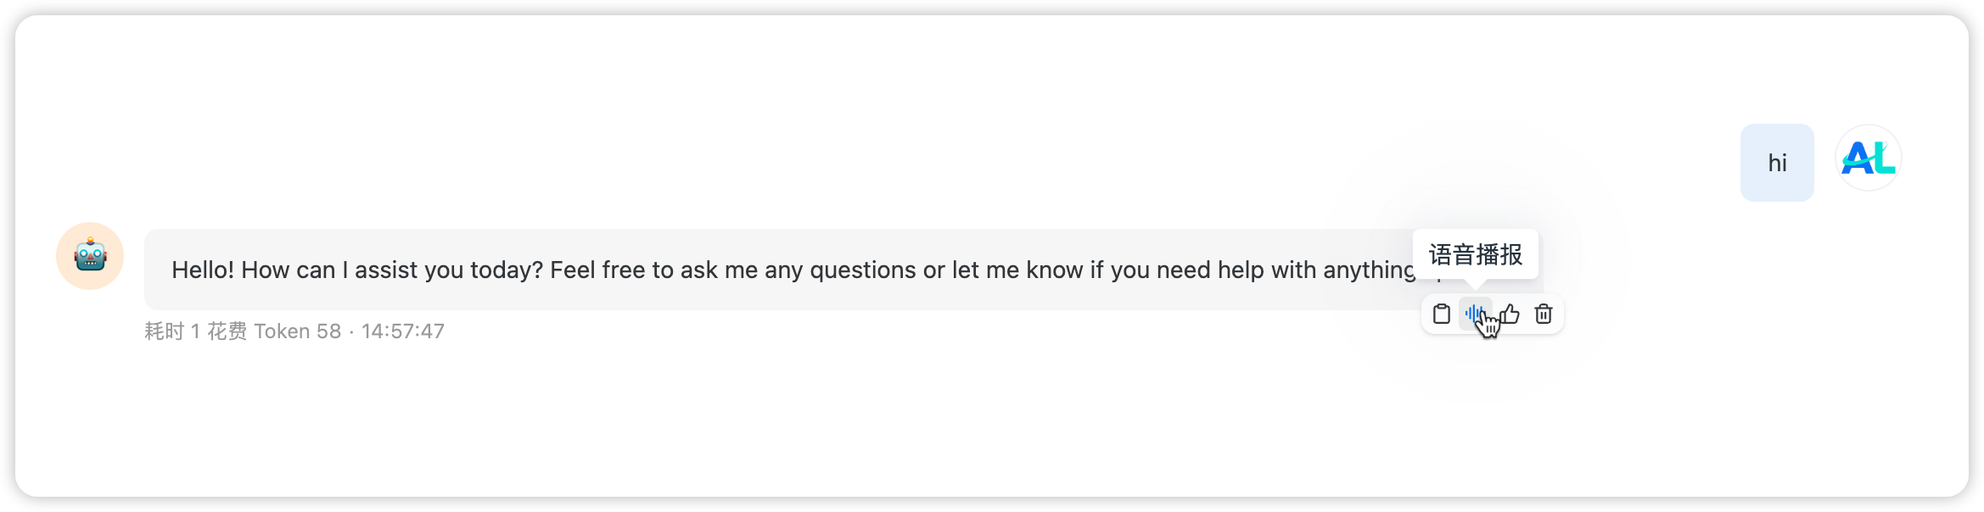
Task: Click the robot assistant avatar
Action: point(90,256)
